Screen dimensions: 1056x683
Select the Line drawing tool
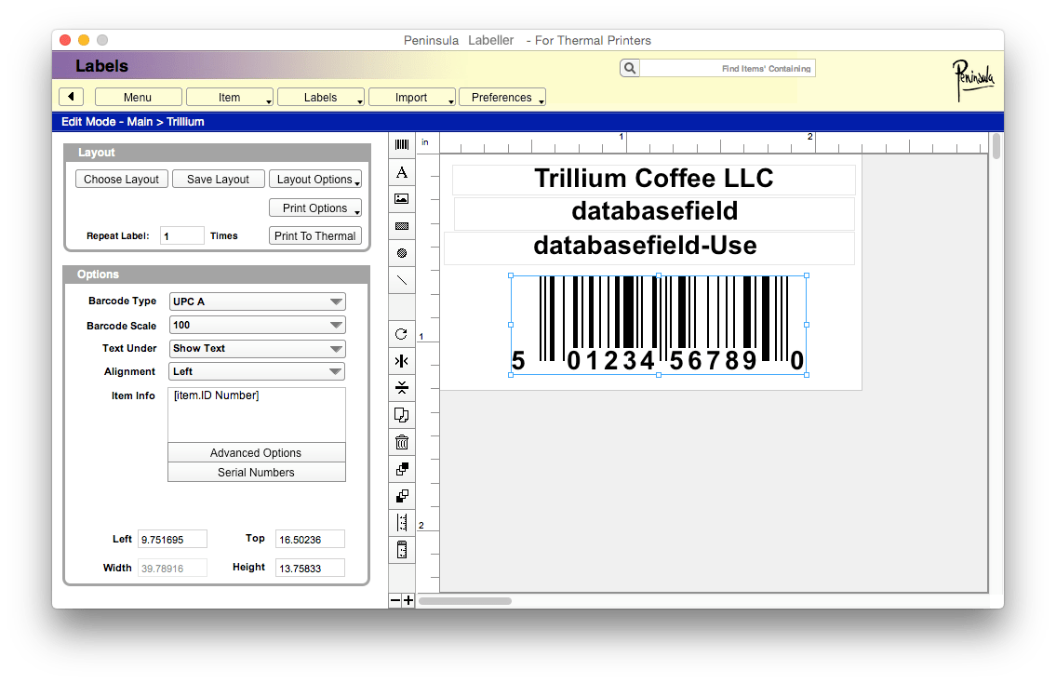pos(402,279)
